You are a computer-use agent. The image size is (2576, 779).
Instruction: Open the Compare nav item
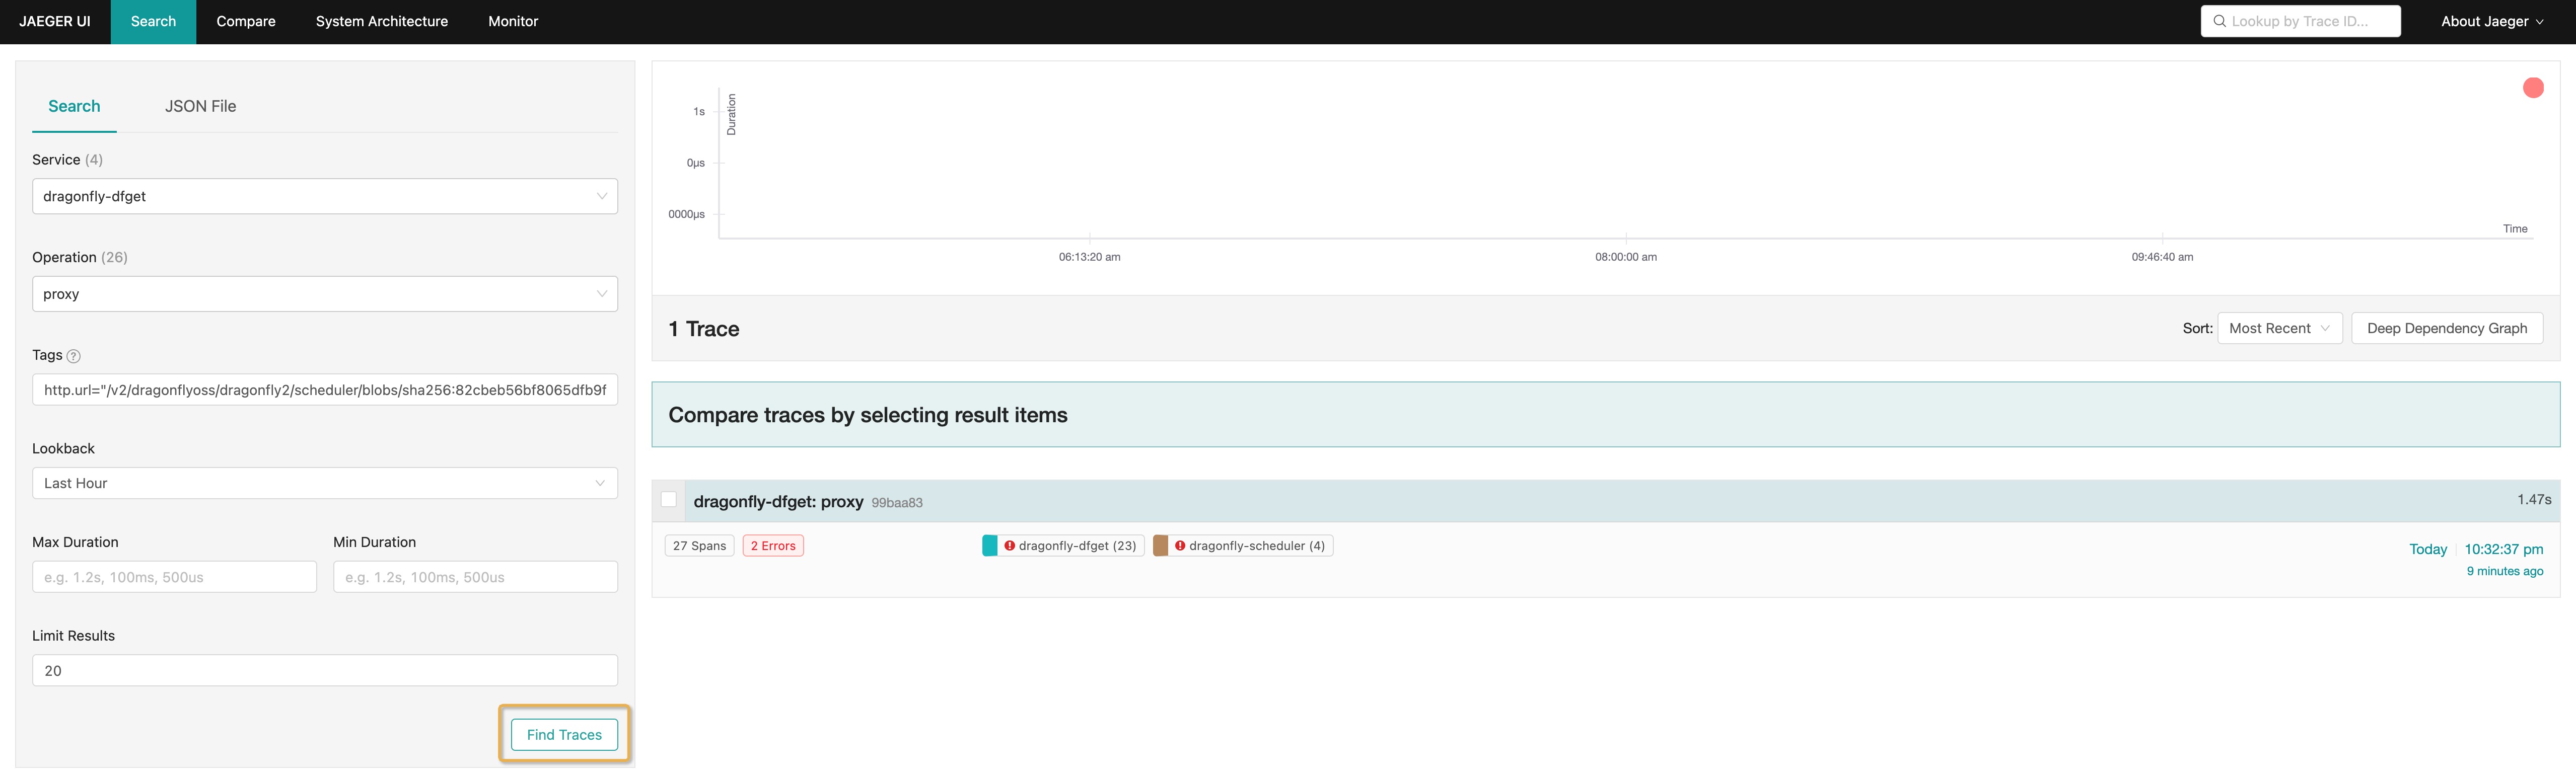coord(246,21)
